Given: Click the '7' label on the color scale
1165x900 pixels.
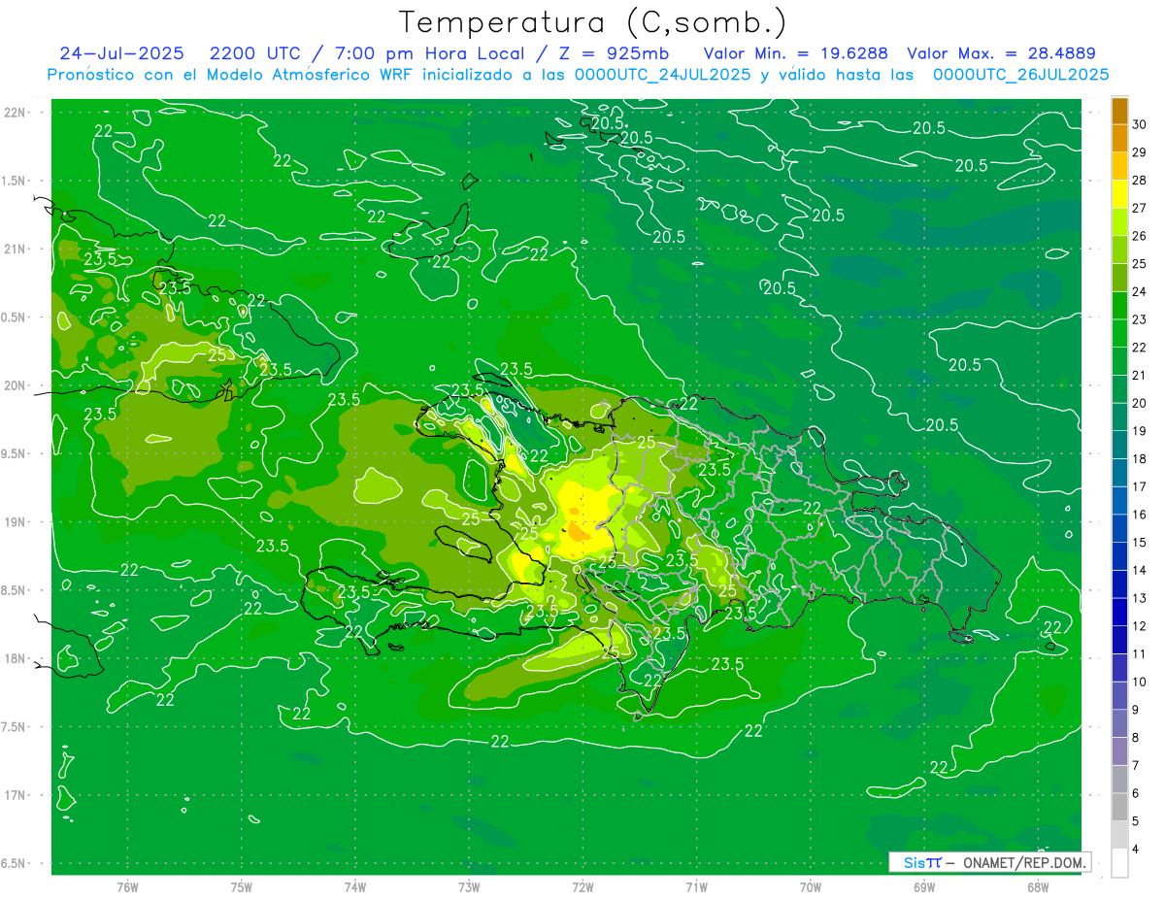Looking at the screenshot, I should coord(1138,765).
